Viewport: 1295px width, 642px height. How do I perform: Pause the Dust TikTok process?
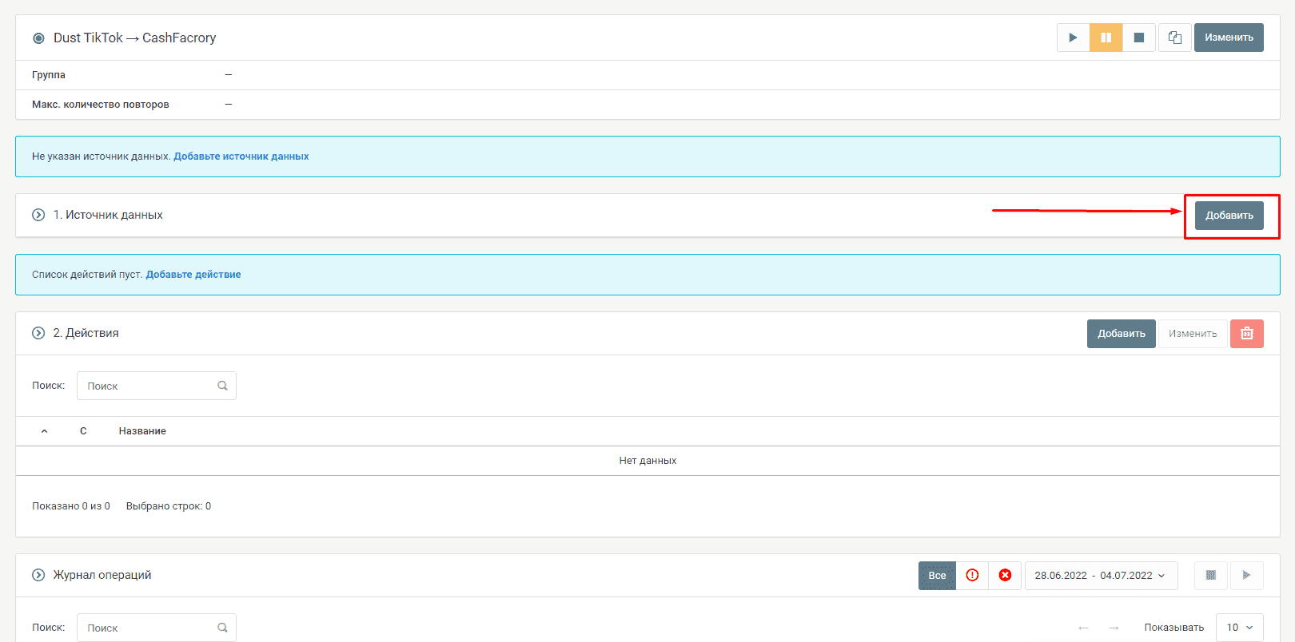(x=1106, y=38)
